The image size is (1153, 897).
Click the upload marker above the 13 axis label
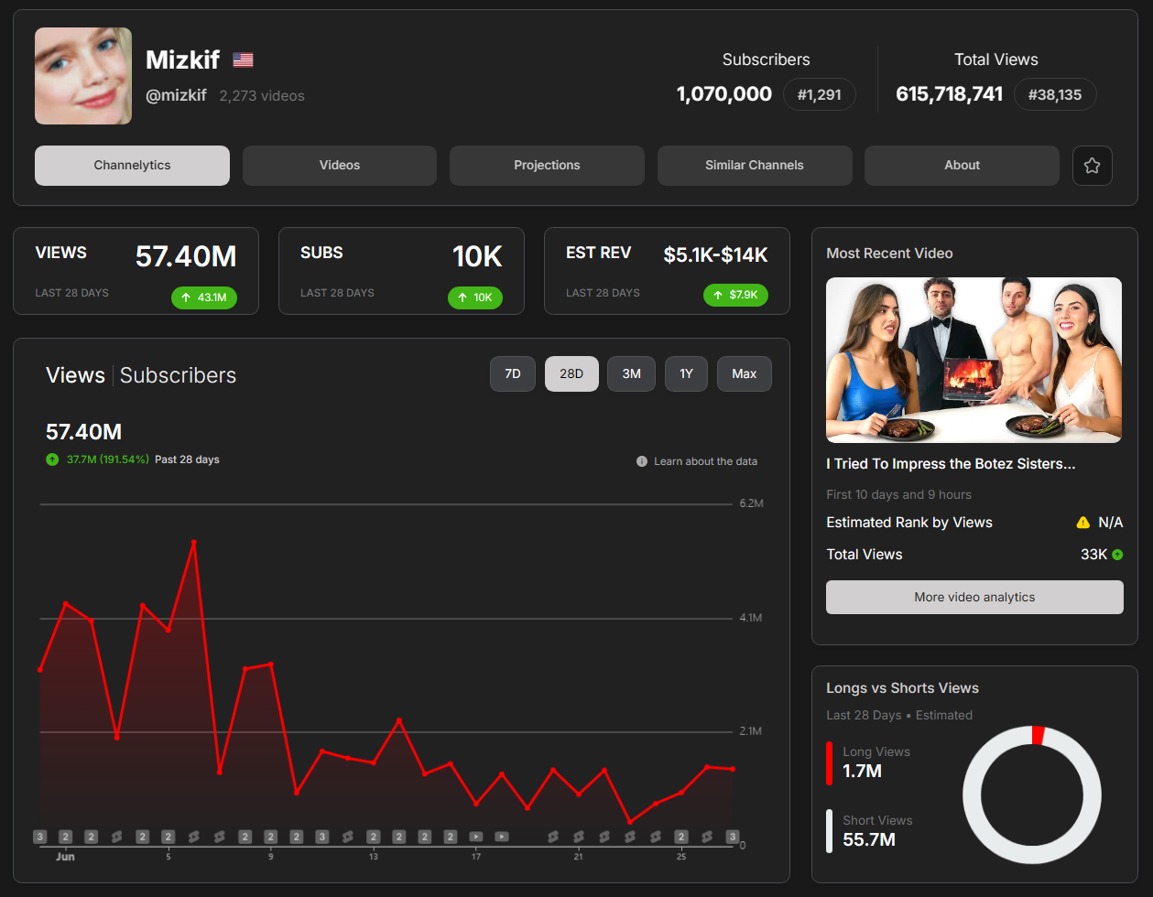[373, 837]
